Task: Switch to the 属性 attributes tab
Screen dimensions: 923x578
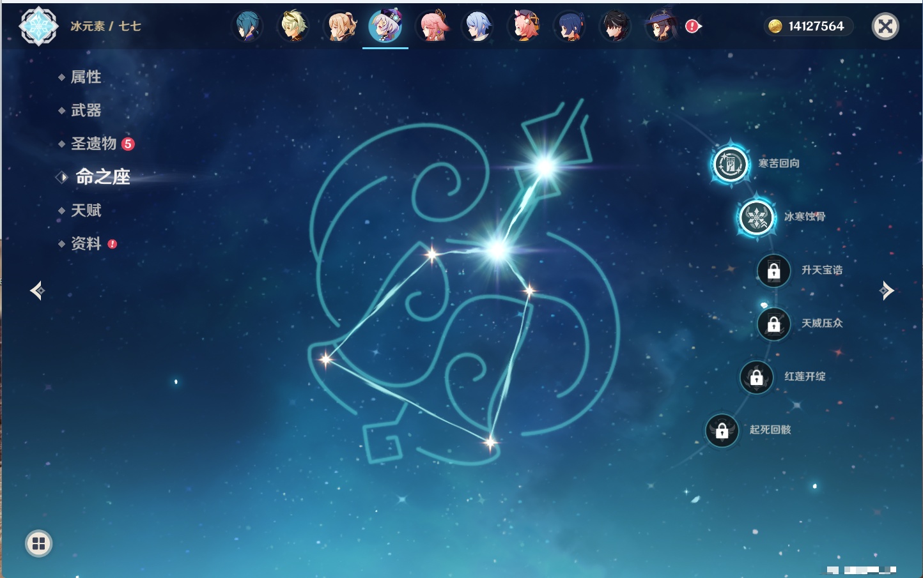Action: tap(86, 77)
